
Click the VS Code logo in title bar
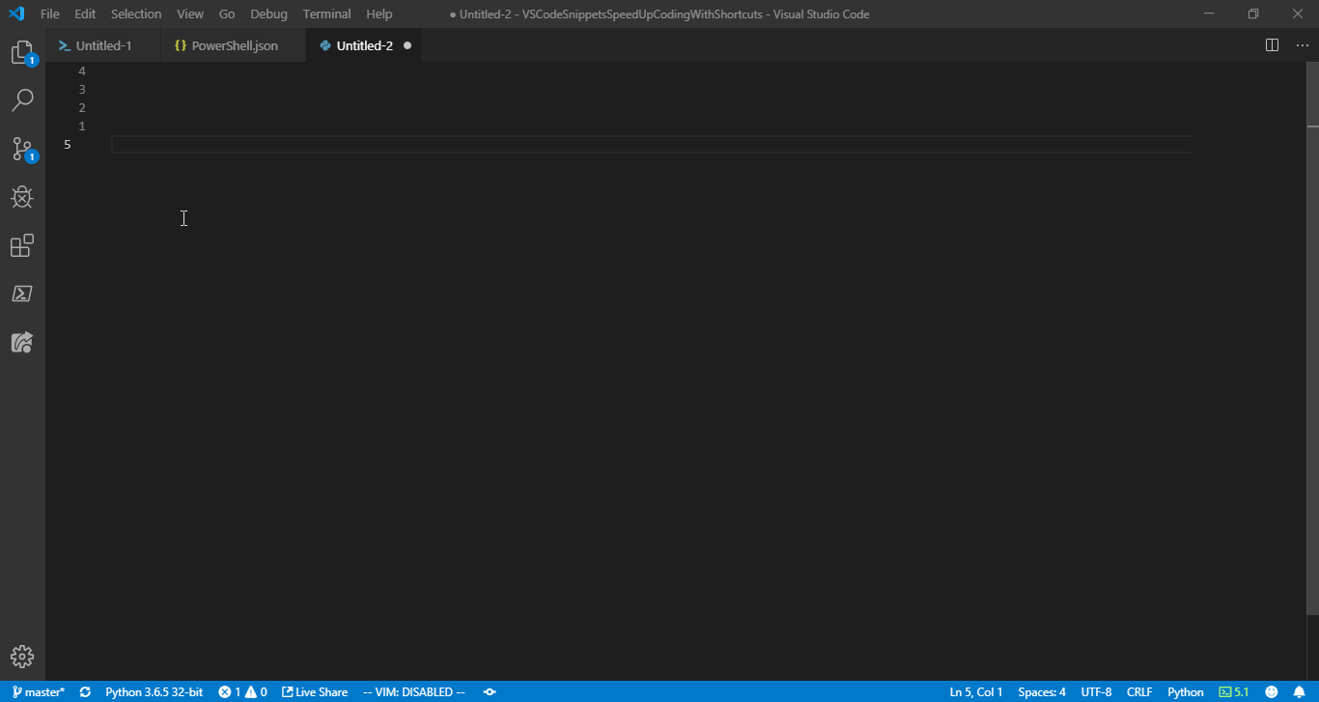16,14
